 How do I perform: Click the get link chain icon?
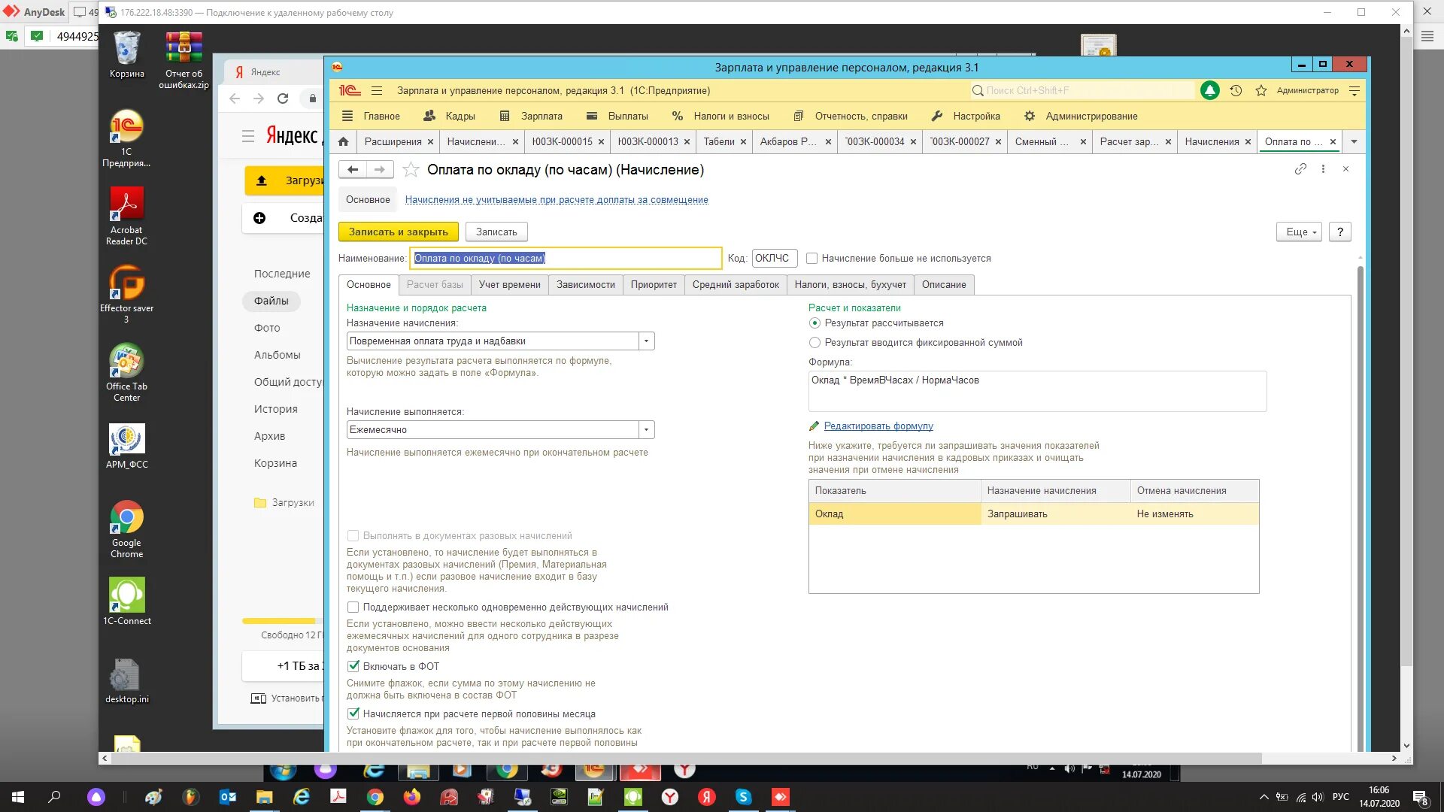pyautogui.click(x=1300, y=169)
